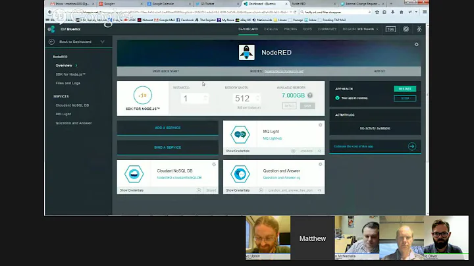Screen dimensions: 474x266
Task: Open the NodeRED-cloudantNoSQLDB link
Action: click(x=179, y=178)
